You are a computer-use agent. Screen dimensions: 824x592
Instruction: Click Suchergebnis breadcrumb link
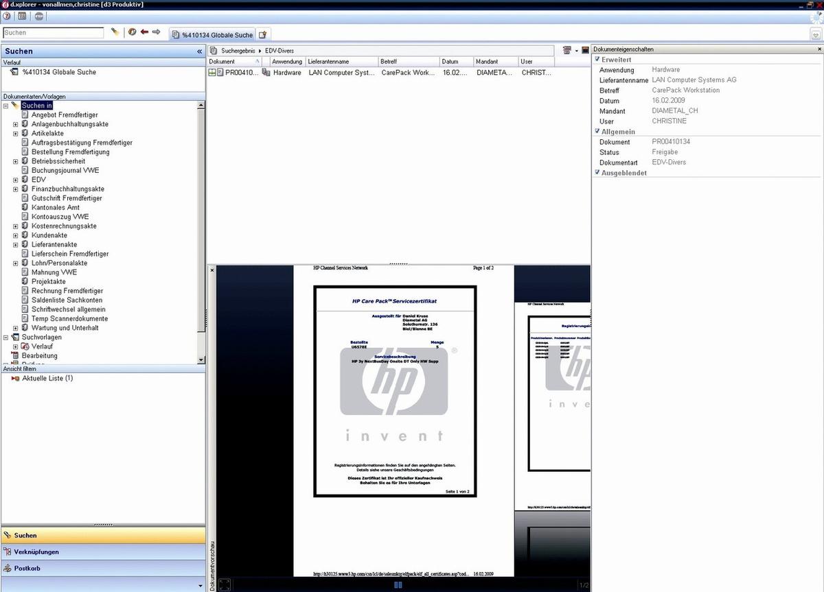pos(238,51)
